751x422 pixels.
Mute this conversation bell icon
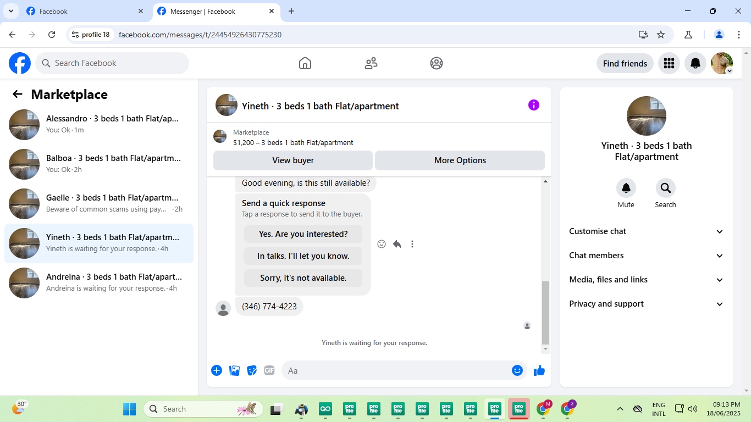tap(626, 188)
